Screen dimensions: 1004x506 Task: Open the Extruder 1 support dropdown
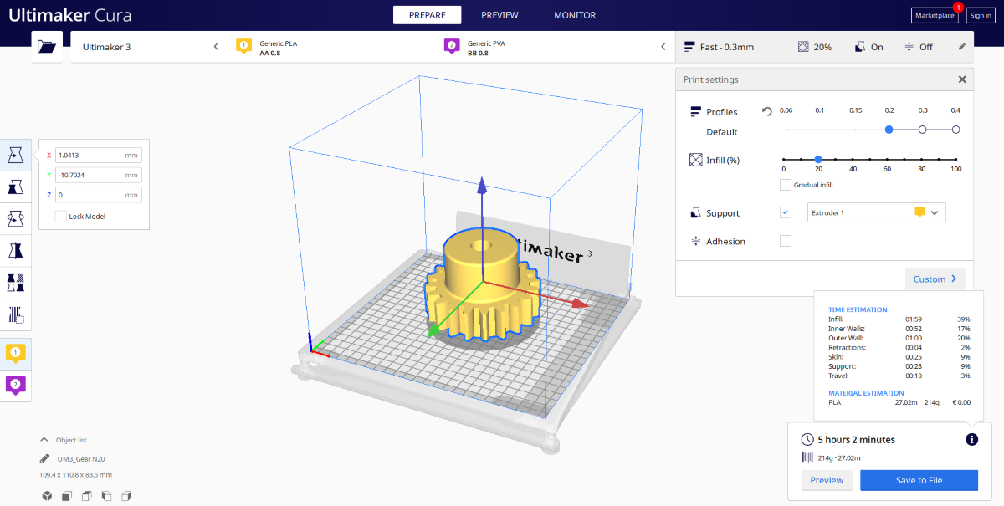point(876,212)
